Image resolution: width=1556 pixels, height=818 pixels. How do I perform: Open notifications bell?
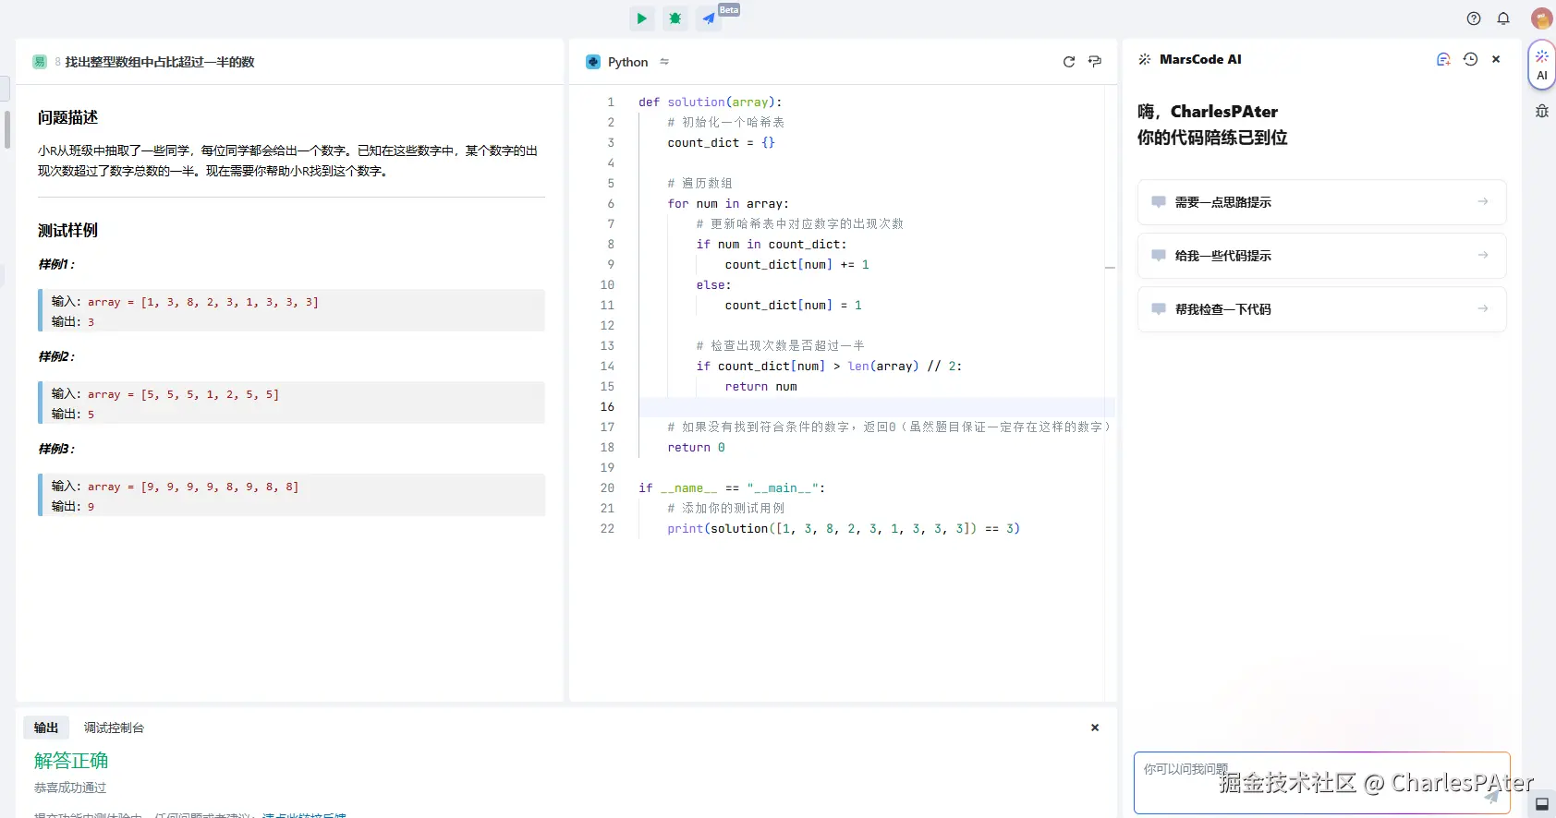click(1503, 18)
